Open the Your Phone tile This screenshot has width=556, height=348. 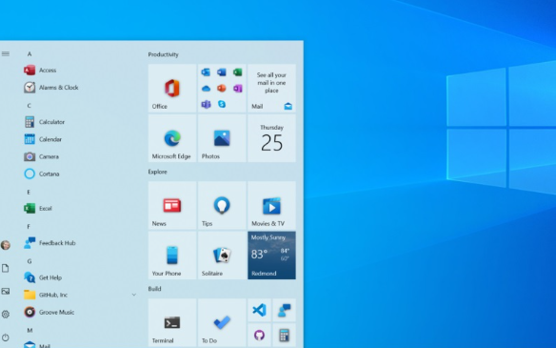[172, 256]
